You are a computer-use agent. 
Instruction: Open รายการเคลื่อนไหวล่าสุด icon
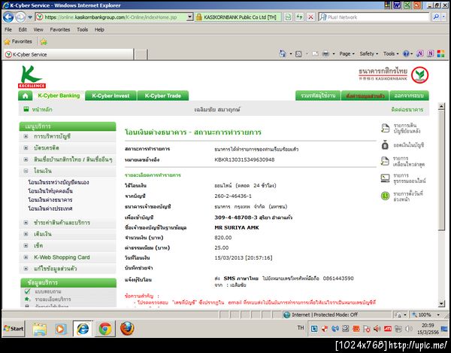point(385,161)
